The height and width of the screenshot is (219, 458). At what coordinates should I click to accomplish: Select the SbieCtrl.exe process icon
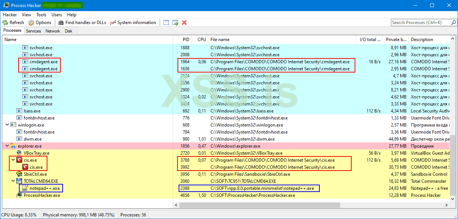click(x=19, y=174)
